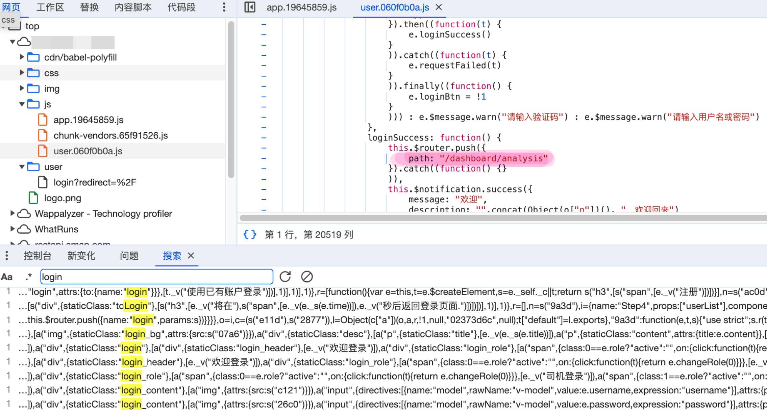Screen dimensions: 767x410
Task: Close the user.060f0b0a.js editor tab
Action: point(439,7)
